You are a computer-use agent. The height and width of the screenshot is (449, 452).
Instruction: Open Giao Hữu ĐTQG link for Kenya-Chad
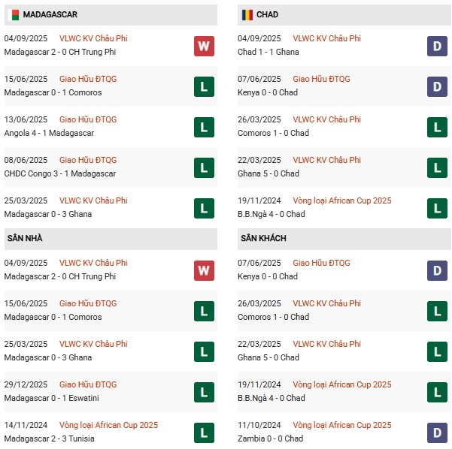tap(321, 79)
